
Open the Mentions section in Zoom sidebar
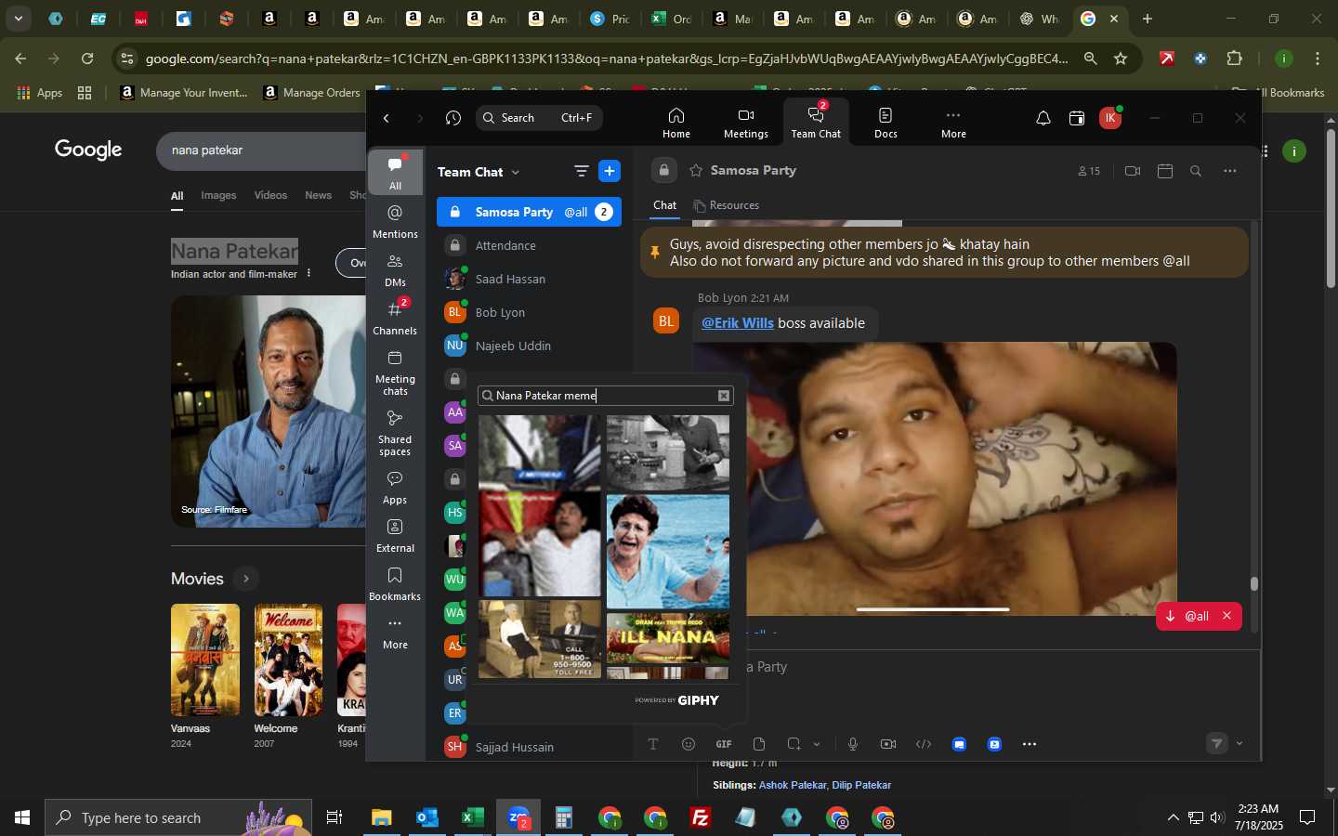tap(395, 222)
